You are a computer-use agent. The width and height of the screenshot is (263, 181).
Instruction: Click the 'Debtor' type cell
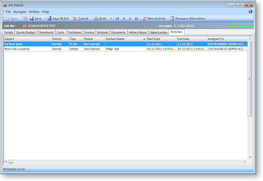coord(76,49)
